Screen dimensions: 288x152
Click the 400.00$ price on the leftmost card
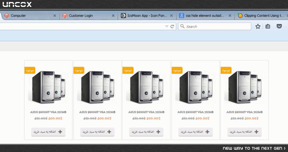click(55, 119)
